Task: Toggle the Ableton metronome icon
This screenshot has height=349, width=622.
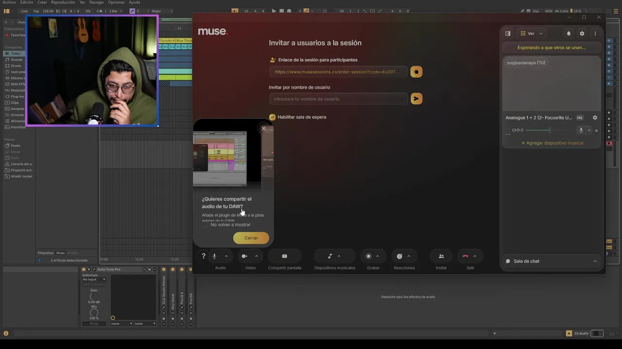Action: click(99, 11)
